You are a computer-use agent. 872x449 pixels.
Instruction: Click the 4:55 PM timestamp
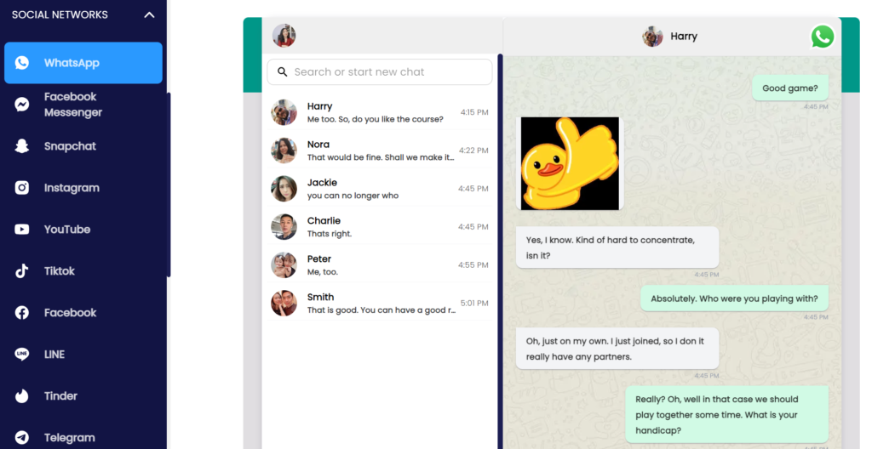(x=473, y=265)
